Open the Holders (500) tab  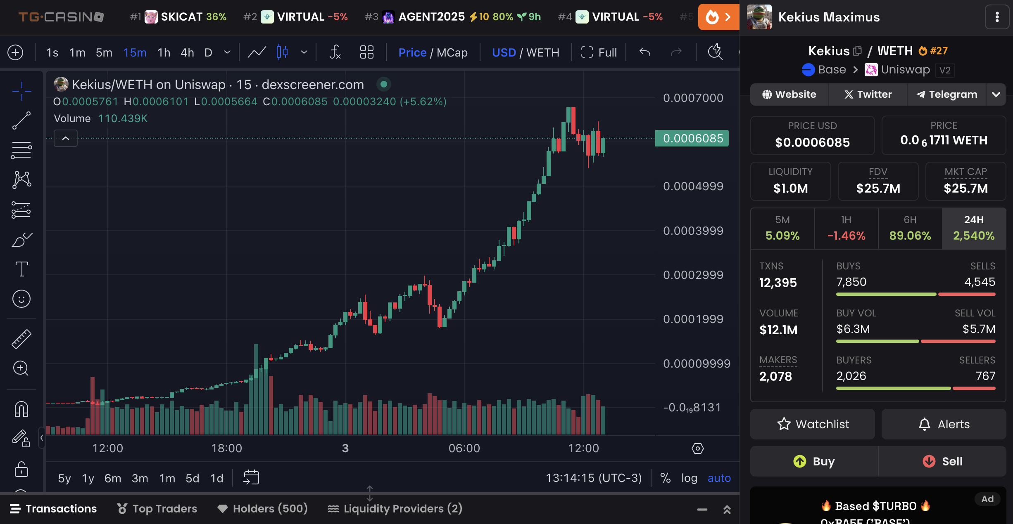[262, 508]
